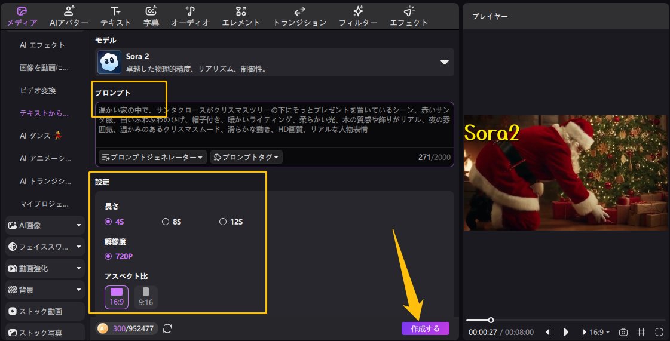Take a snapshot with camera icon
Screen dimensions: 670x341
pyautogui.click(x=623, y=332)
